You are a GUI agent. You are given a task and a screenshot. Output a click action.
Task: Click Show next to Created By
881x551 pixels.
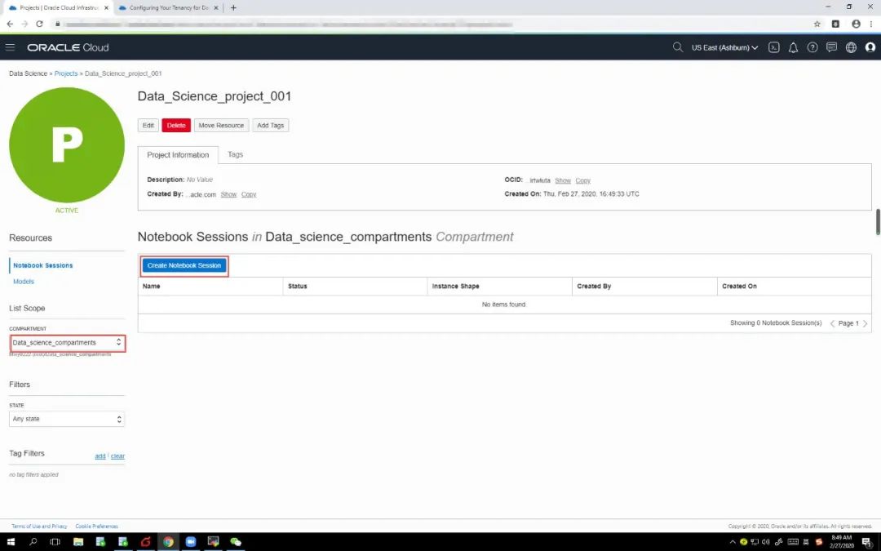click(228, 194)
